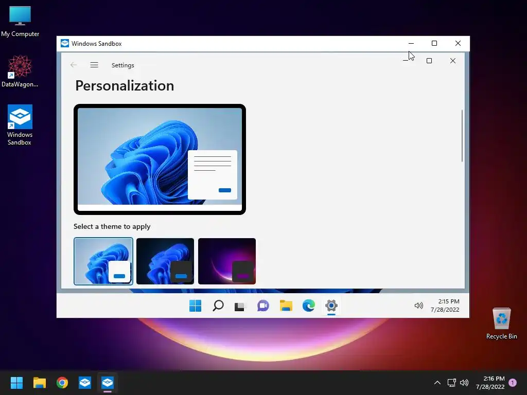Select the Settings gear on sandbox taskbar
The width and height of the screenshot is (527, 395).
click(x=331, y=306)
